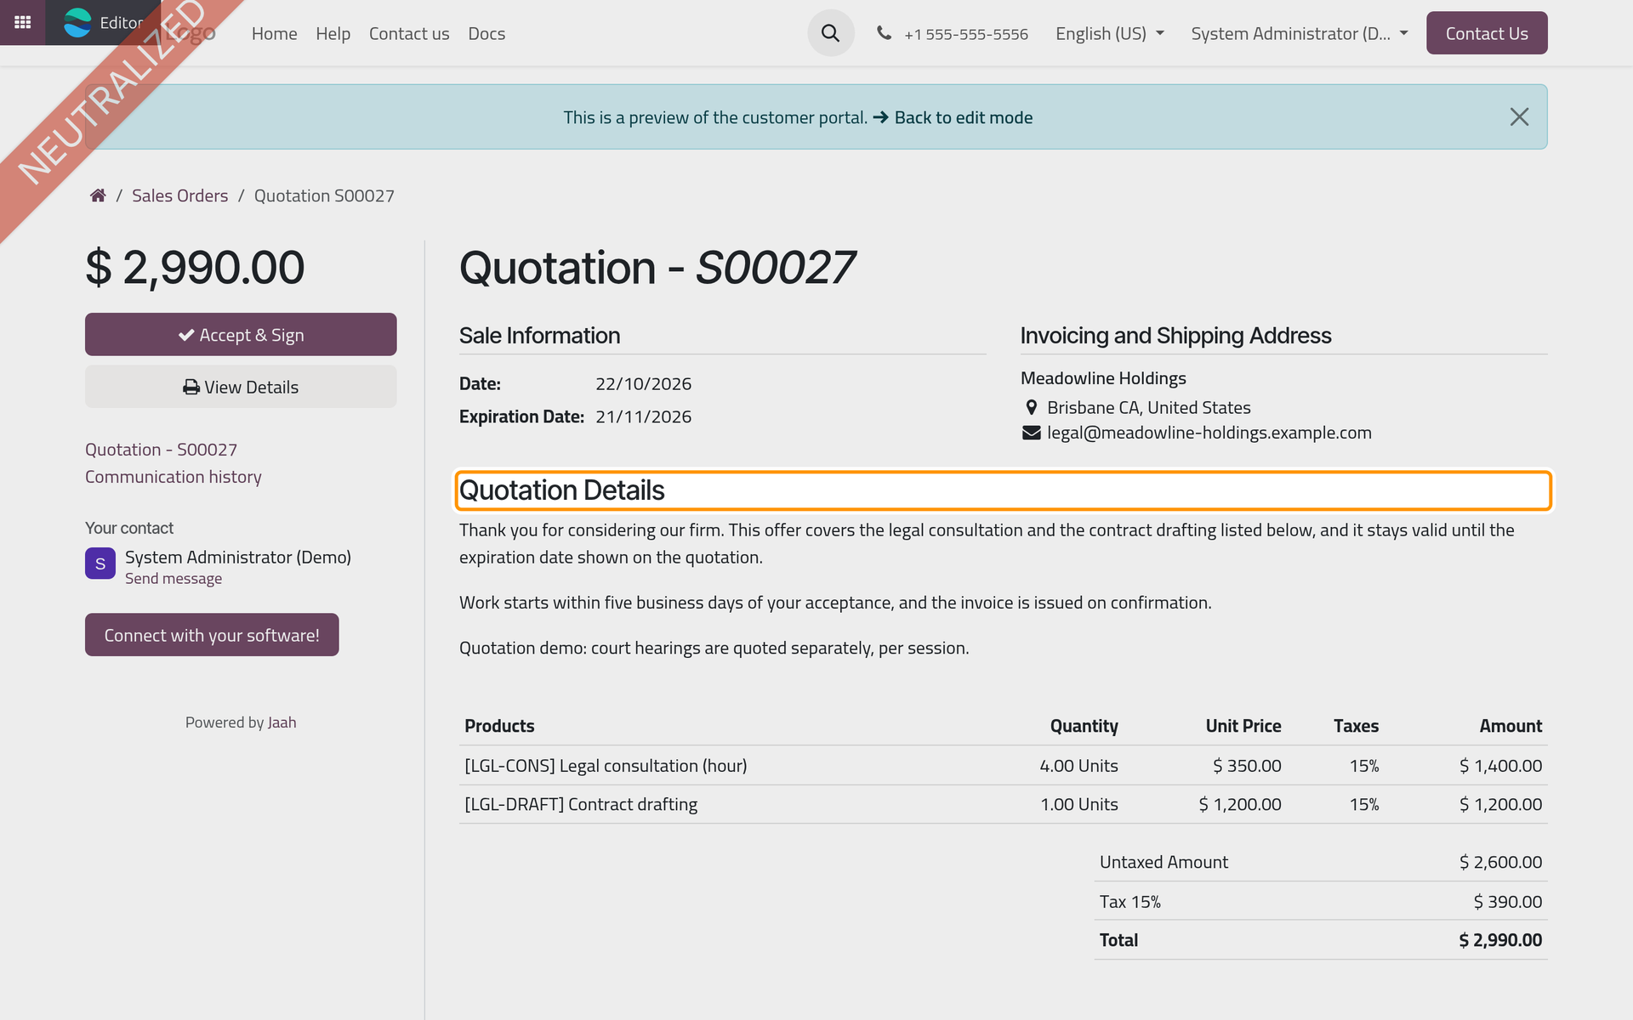The width and height of the screenshot is (1633, 1020).
Task: Click the map pin icon by Brisbane
Action: click(x=1031, y=407)
